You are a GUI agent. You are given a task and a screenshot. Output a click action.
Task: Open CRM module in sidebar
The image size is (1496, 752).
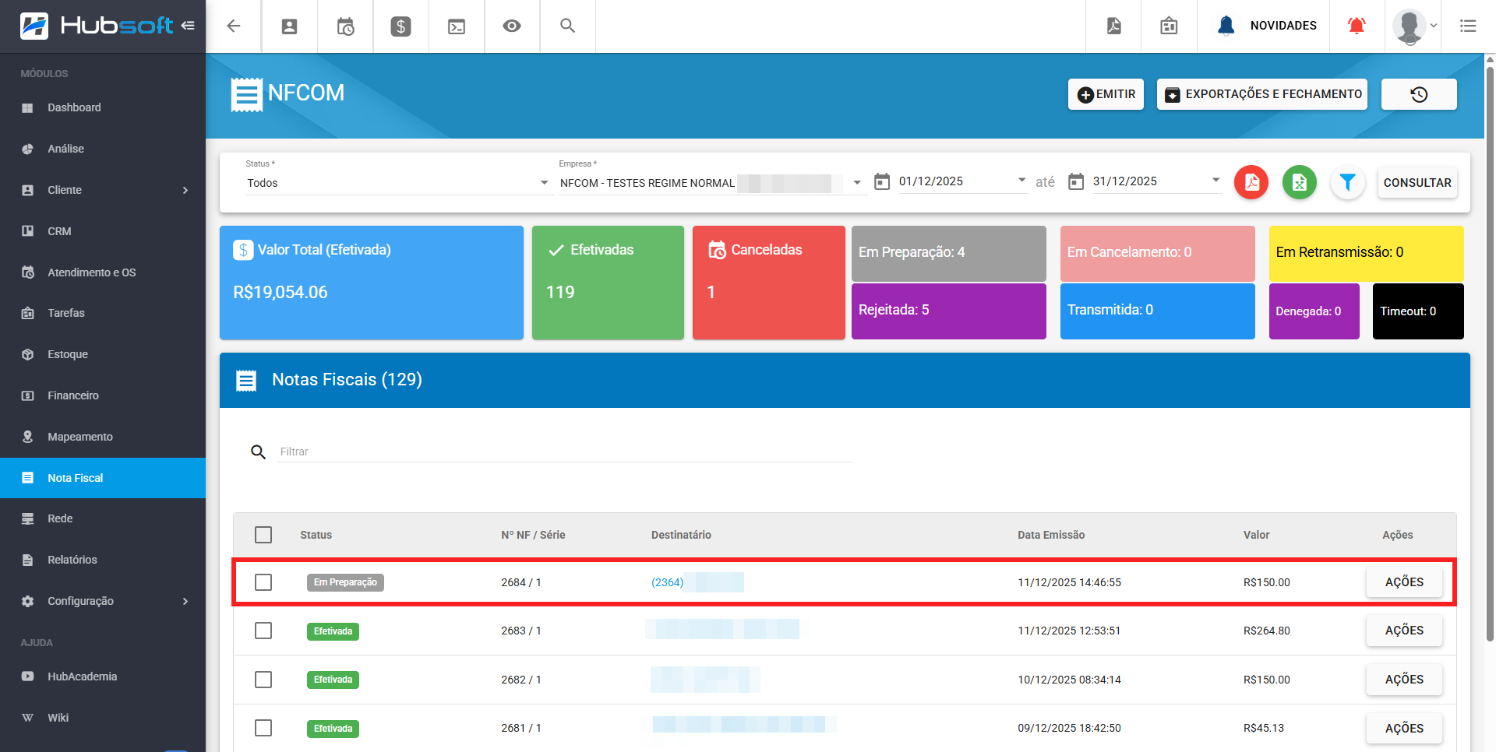pyautogui.click(x=103, y=231)
